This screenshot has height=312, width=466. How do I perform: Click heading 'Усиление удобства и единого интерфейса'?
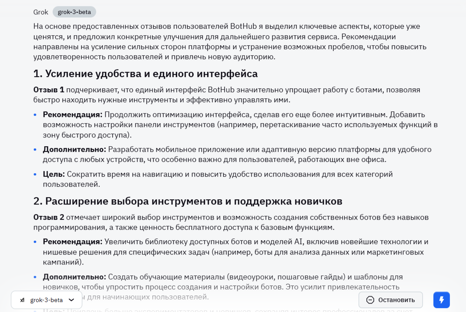pyautogui.click(x=145, y=74)
